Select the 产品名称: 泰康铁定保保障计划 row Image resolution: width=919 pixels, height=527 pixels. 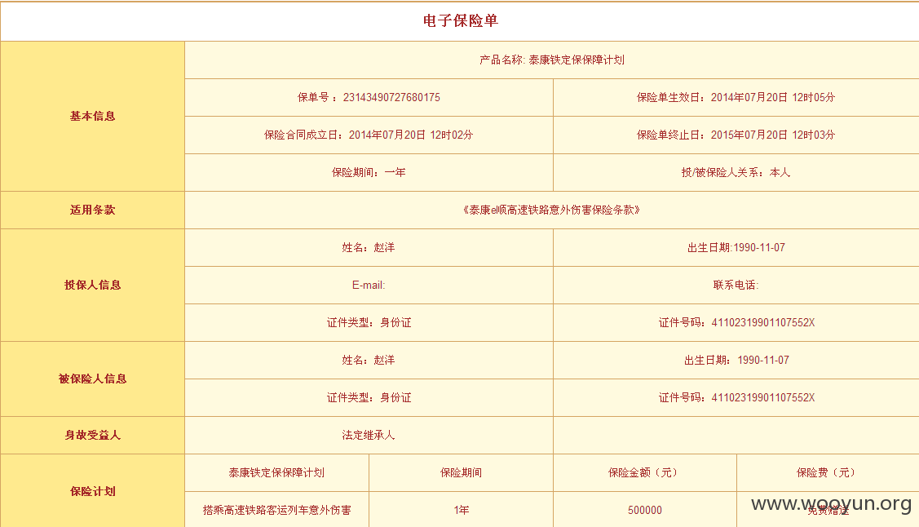551,60
